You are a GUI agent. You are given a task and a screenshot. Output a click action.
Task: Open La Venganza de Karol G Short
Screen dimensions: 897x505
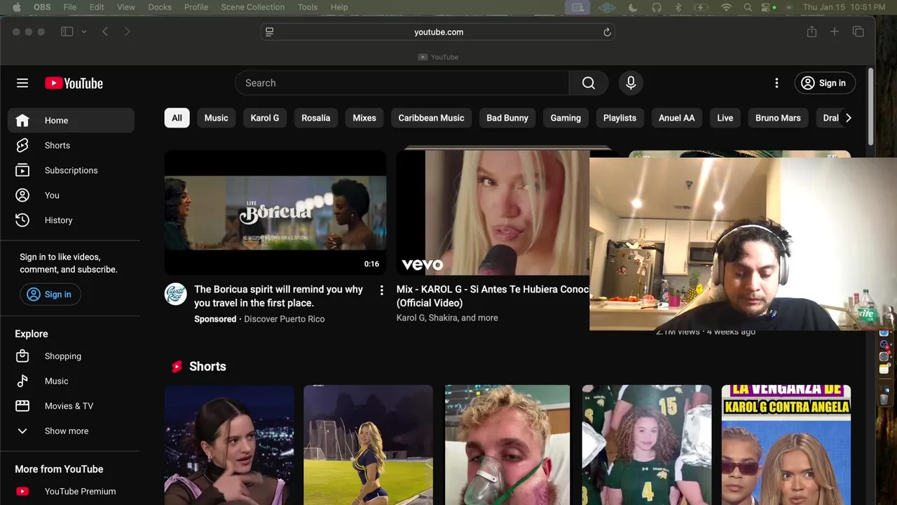click(786, 445)
